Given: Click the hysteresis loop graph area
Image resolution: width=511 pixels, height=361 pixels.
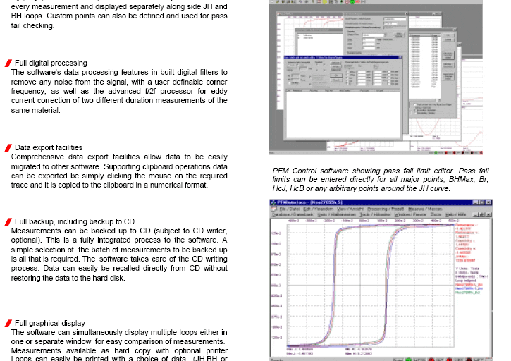Looking at the screenshot, I should tap(370, 286).
